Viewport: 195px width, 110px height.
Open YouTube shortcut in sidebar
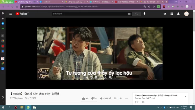(x=3, y=46)
